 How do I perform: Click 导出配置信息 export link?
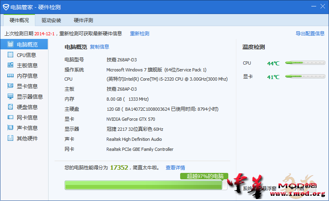tap(310, 34)
